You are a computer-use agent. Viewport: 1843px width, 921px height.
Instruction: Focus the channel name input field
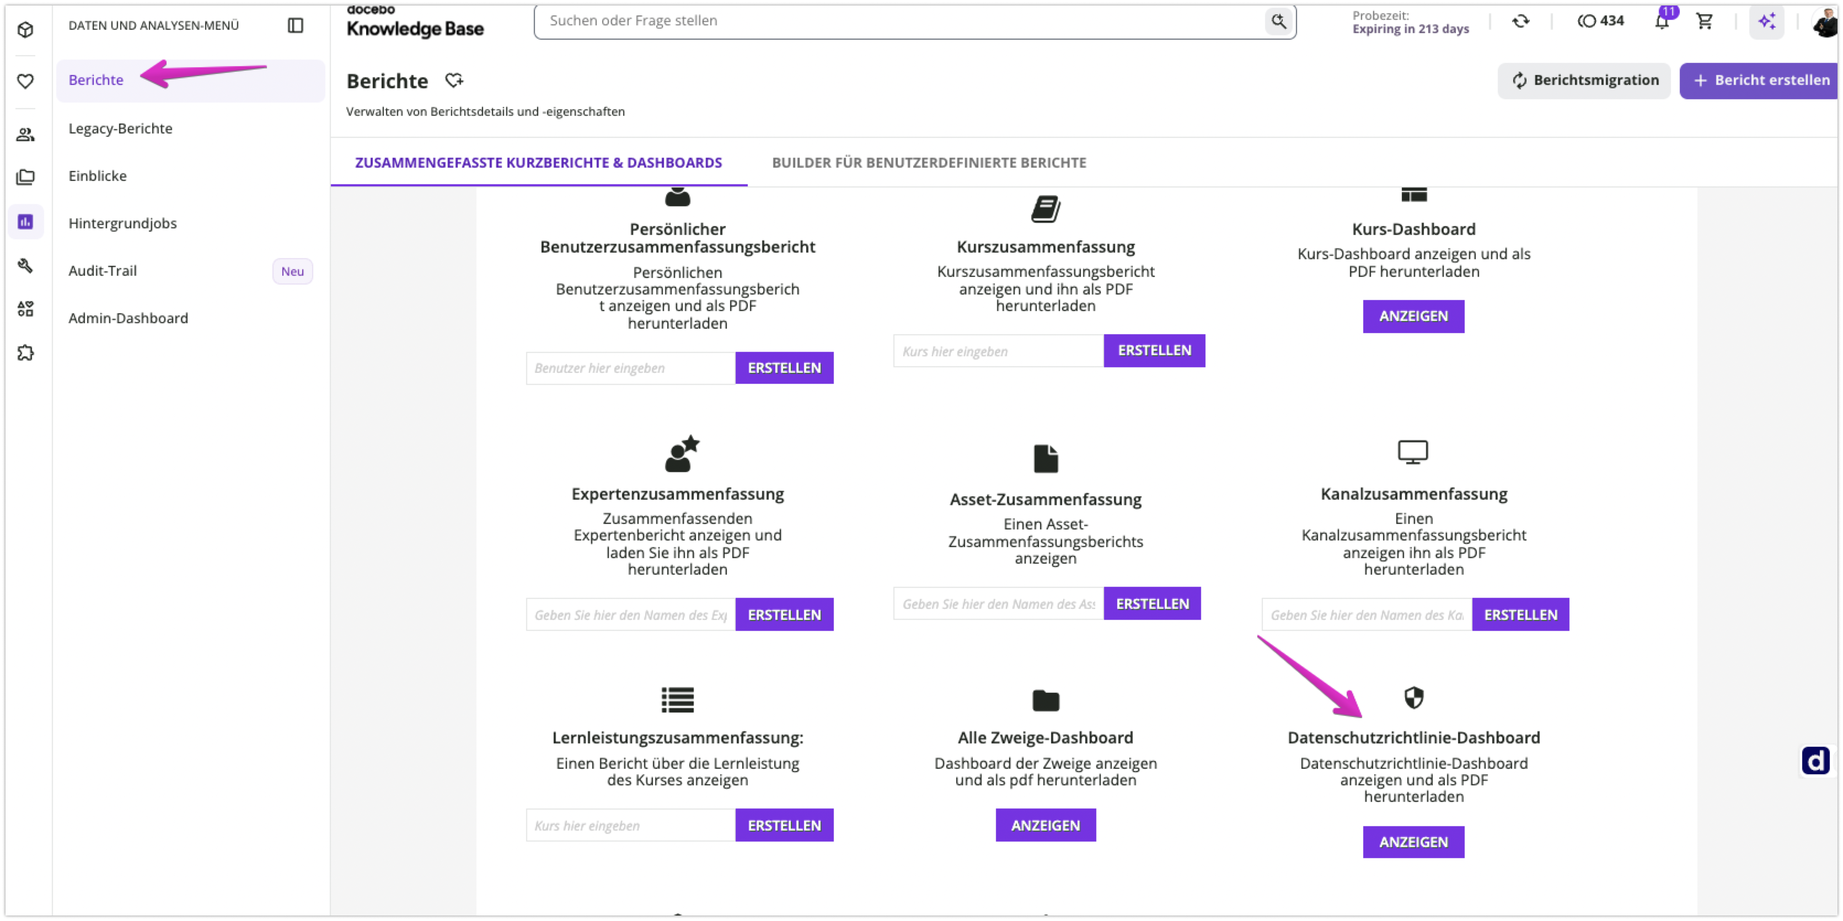pyautogui.click(x=1367, y=615)
